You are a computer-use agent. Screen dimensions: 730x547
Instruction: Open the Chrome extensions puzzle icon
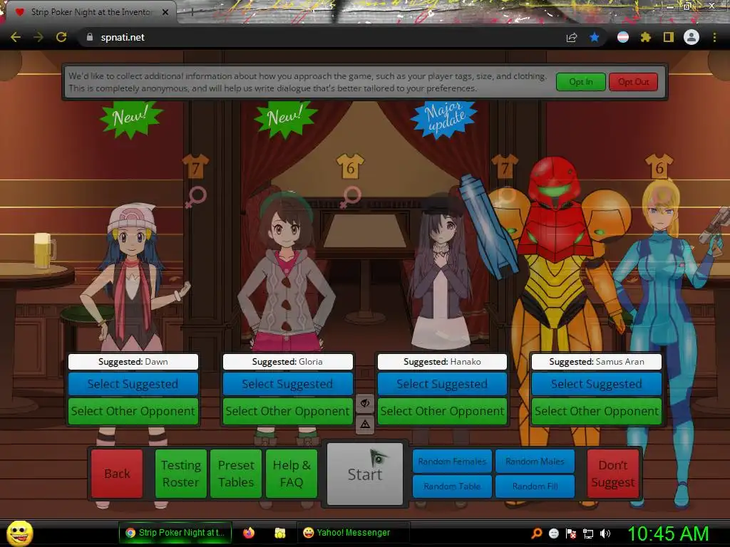(645, 37)
